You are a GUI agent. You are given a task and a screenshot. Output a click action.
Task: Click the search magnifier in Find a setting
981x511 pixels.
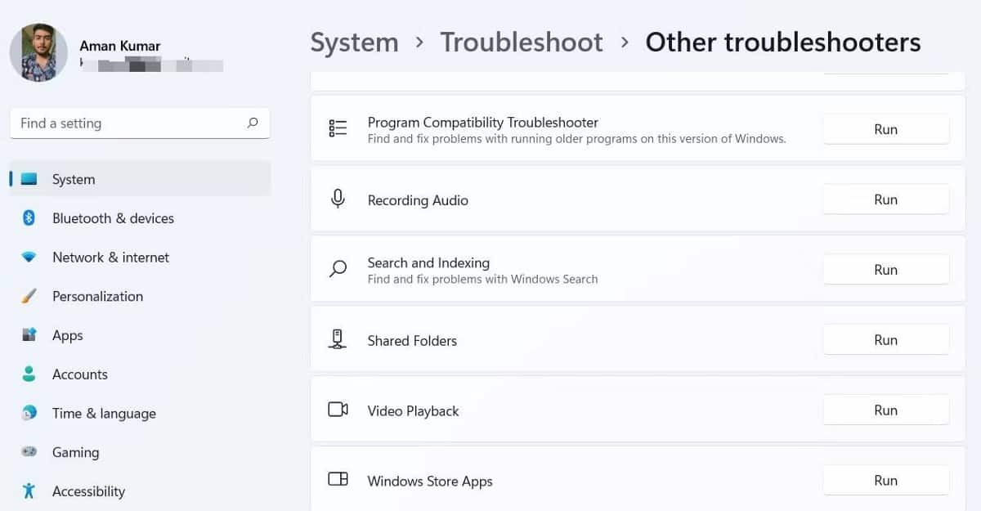[x=253, y=123]
